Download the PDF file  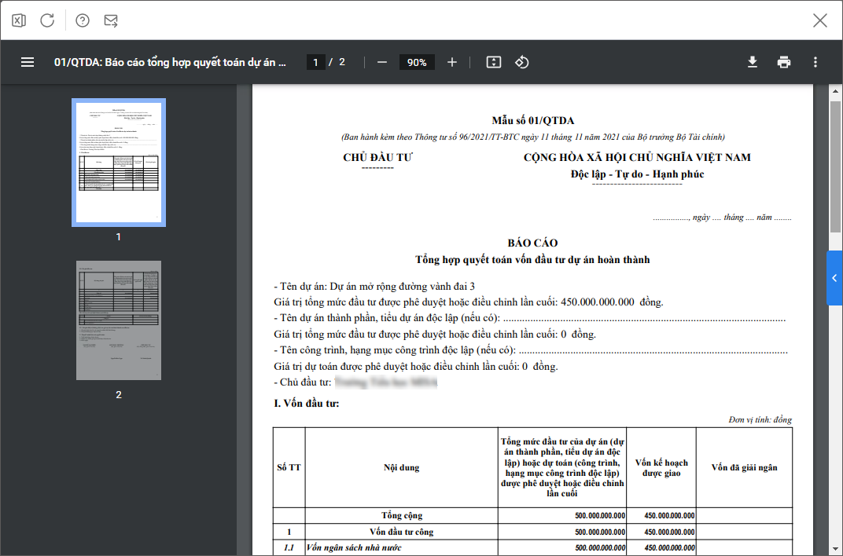point(753,62)
